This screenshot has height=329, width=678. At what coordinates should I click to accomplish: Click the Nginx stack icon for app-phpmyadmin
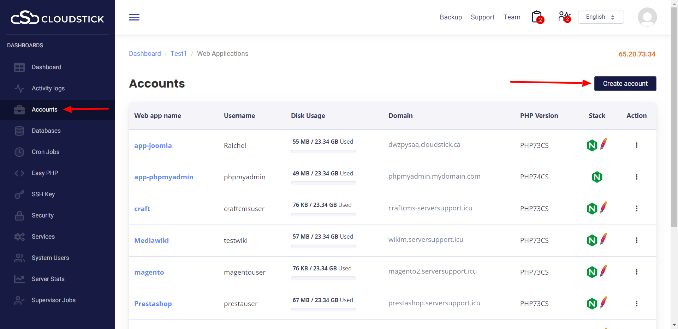597,177
